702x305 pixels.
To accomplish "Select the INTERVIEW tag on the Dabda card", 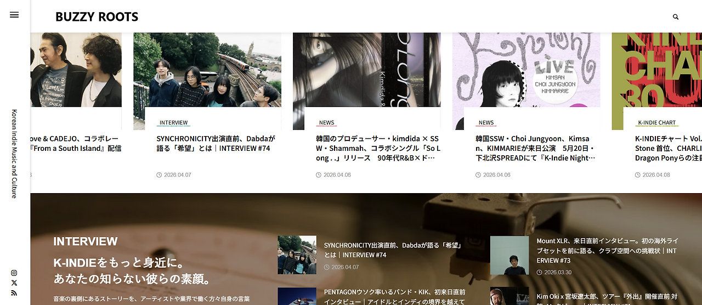I will (173, 123).
